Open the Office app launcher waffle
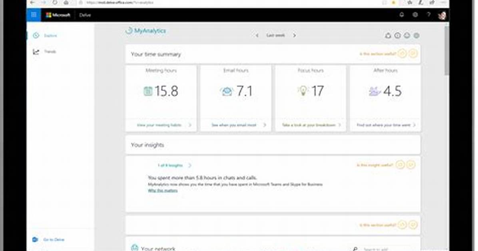 point(34,15)
